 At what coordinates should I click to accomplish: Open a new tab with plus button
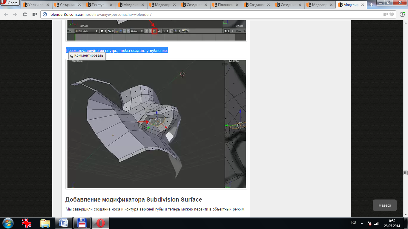click(x=371, y=5)
